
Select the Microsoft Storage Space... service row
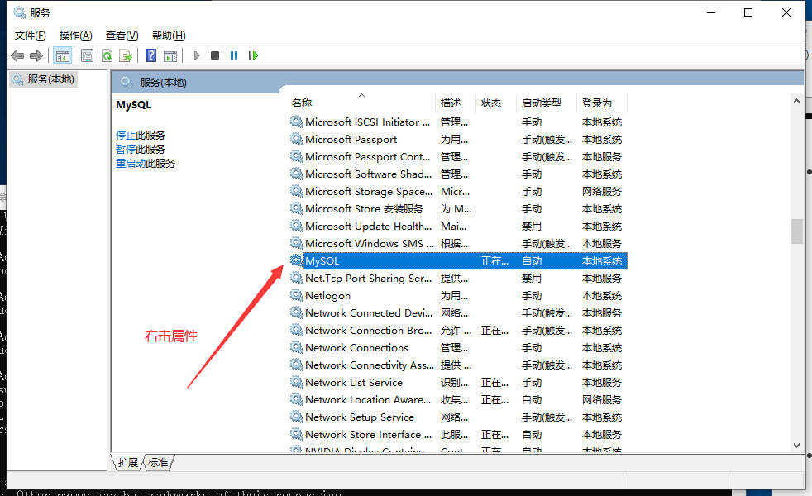[x=458, y=191]
